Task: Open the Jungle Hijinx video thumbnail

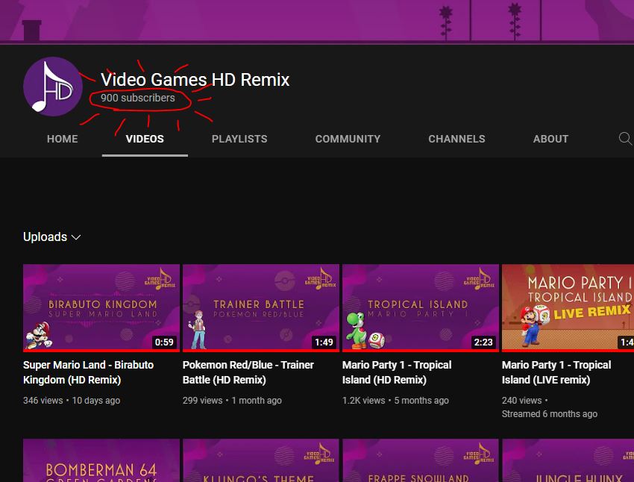Action: (568, 460)
